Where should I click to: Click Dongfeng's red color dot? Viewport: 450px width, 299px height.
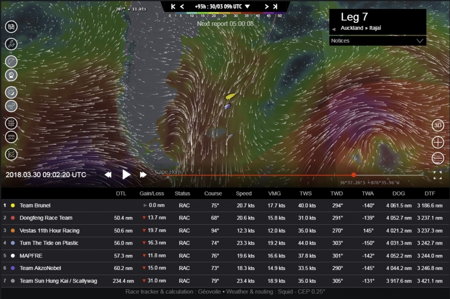pos(12,218)
